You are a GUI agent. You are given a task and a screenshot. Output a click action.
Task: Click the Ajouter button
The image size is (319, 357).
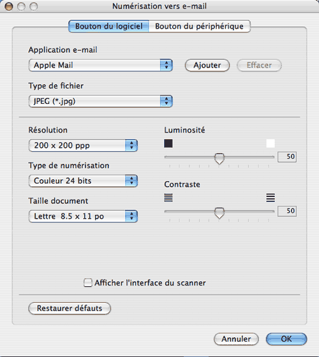207,65
